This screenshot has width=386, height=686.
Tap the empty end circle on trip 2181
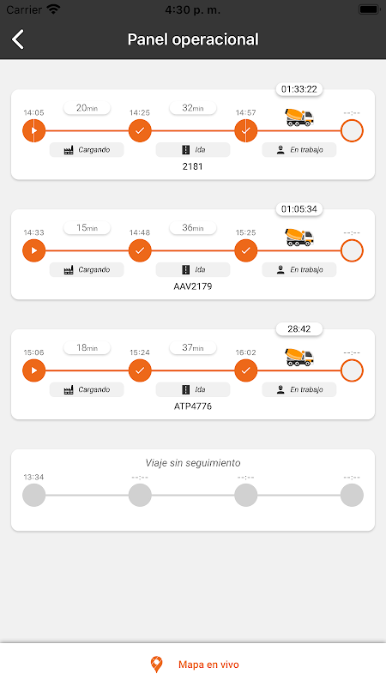click(x=352, y=130)
